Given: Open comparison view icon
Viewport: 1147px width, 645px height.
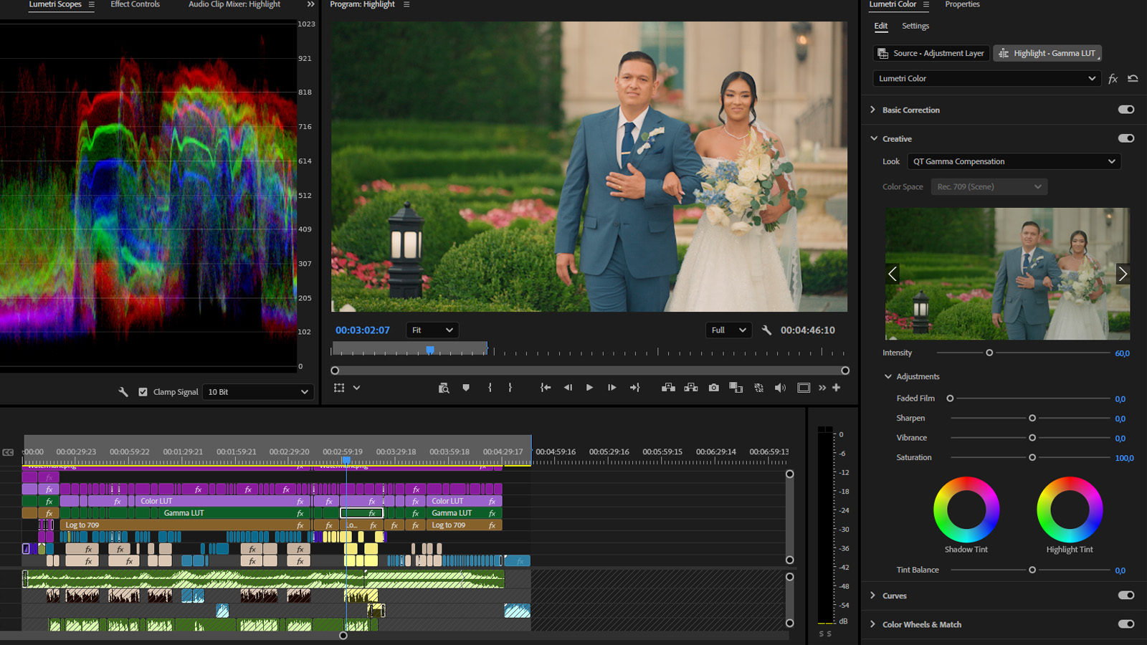Looking at the screenshot, I should [x=736, y=388].
